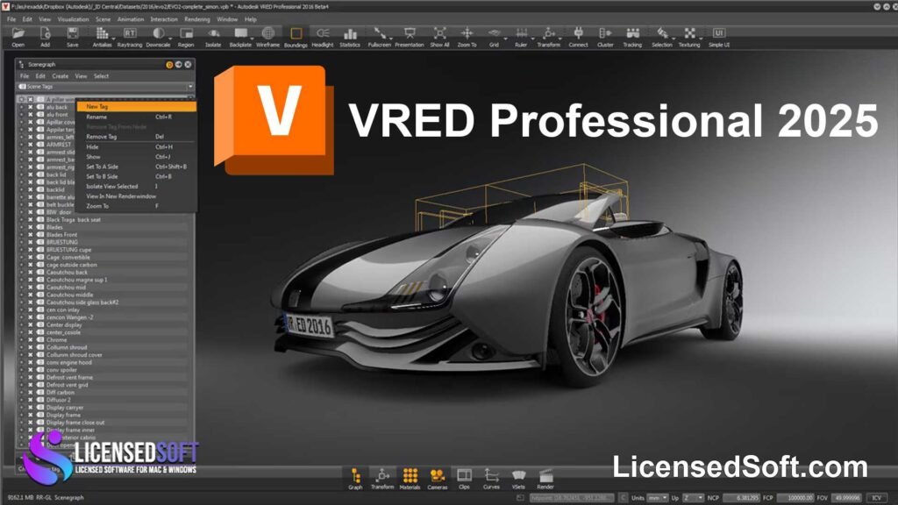Open the Scene Tags dropdown
The height and width of the screenshot is (505, 898).
coord(105,87)
